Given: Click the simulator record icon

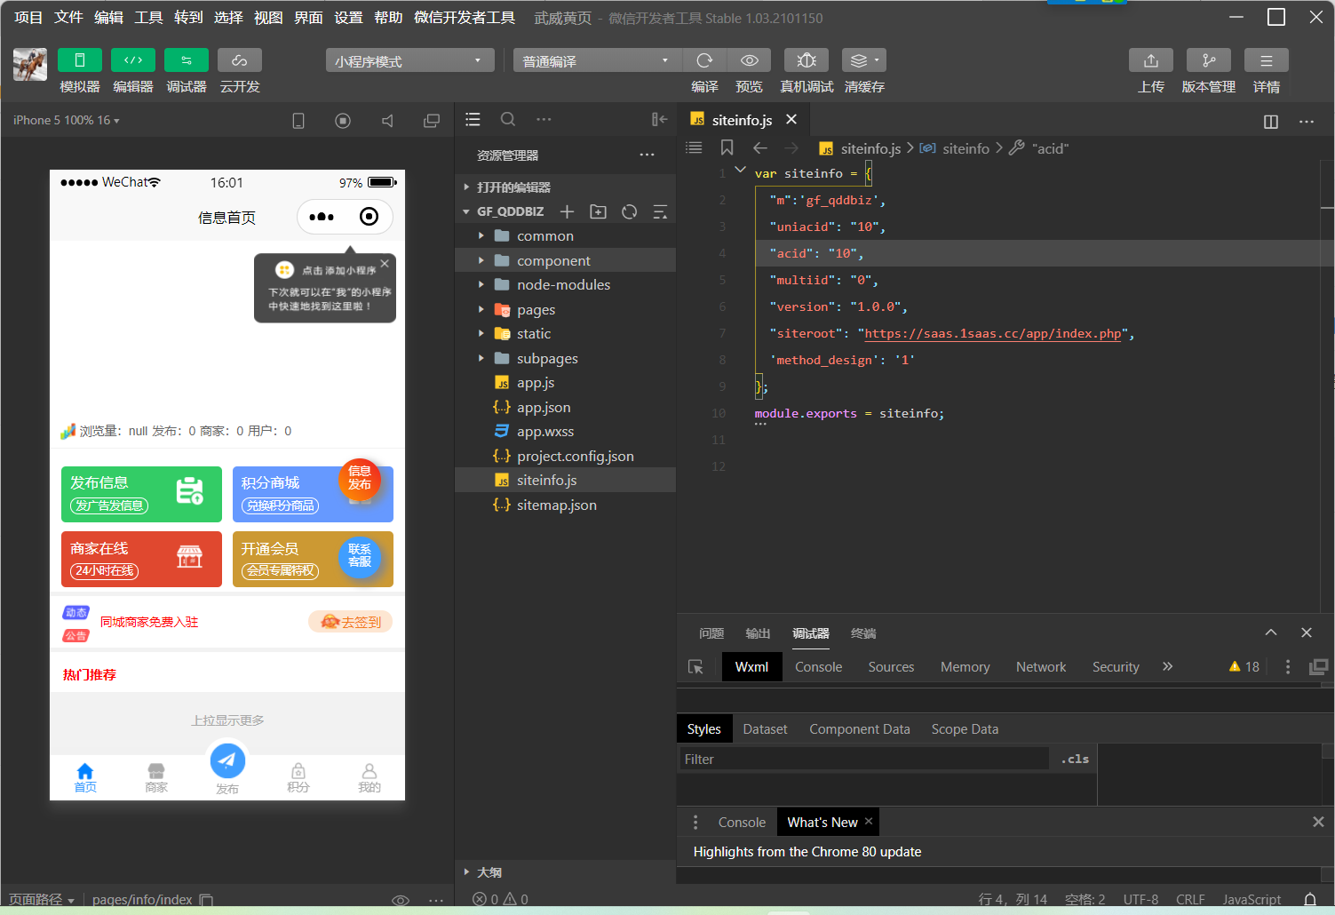Looking at the screenshot, I should (x=343, y=121).
